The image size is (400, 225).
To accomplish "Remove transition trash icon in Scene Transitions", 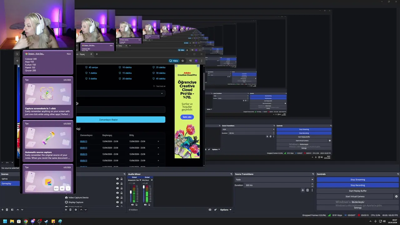I will (x=307, y=190).
